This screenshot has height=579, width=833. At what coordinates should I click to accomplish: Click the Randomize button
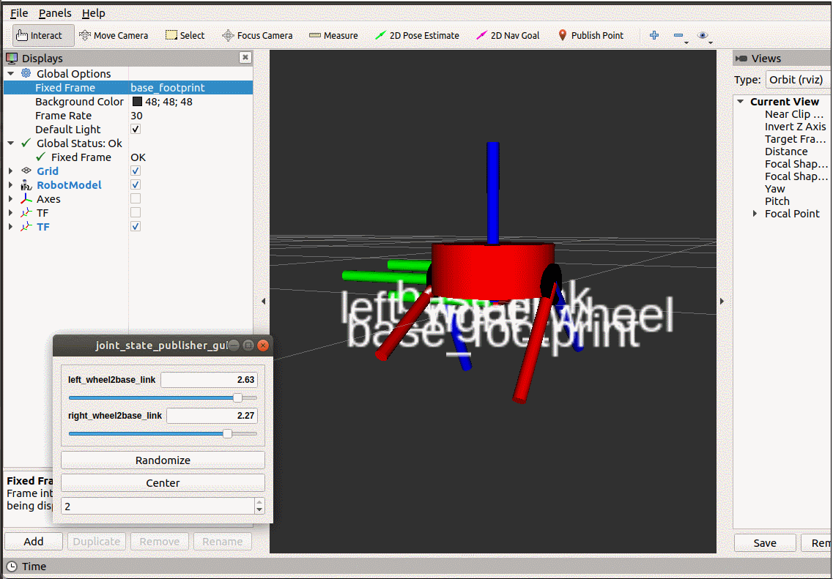[163, 460]
